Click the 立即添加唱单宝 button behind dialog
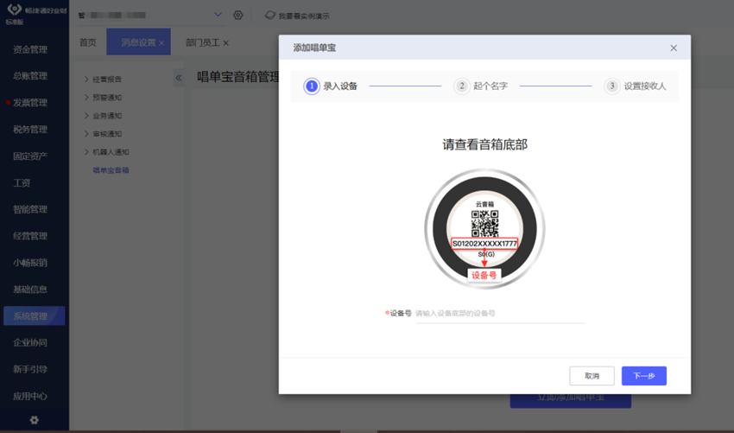Viewport: 734px width, 433px height. tap(571, 401)
